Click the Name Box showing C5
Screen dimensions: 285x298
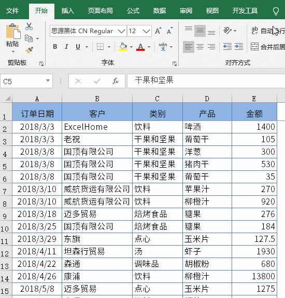pos(26,81)
